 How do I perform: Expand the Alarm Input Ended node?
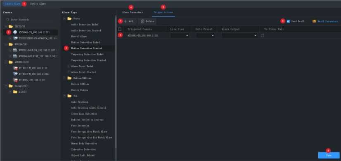click(x=69, y=66)
